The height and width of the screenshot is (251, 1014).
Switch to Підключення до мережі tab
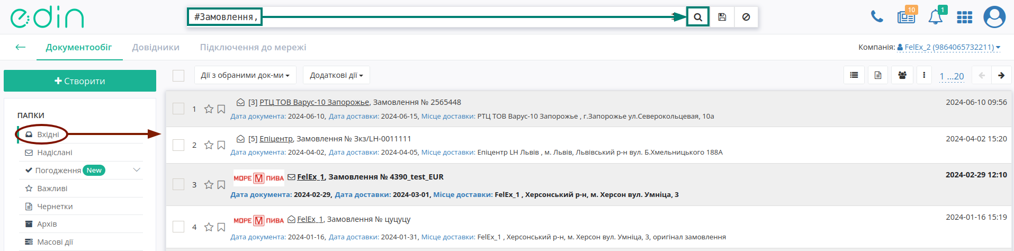click(253, 47)
